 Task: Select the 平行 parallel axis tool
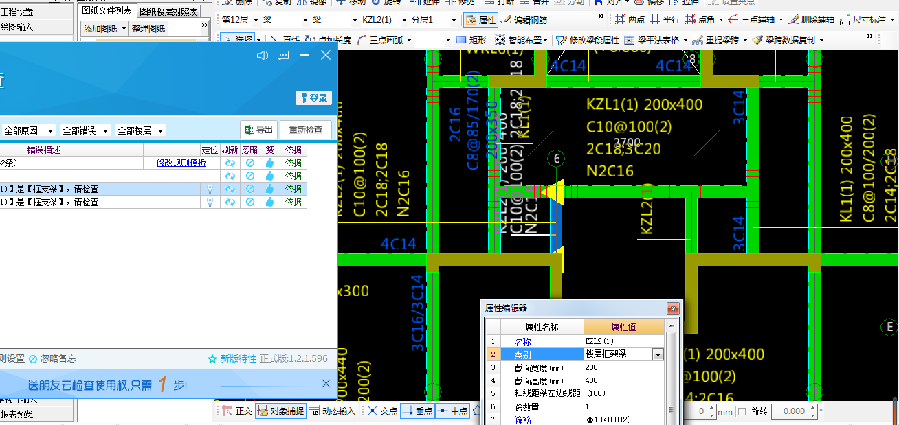pyautogui.click(x=665, y=20)
